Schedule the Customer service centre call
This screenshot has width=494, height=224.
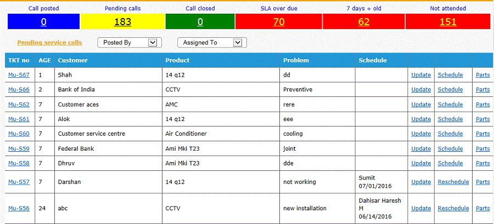(x=450, y=134)
